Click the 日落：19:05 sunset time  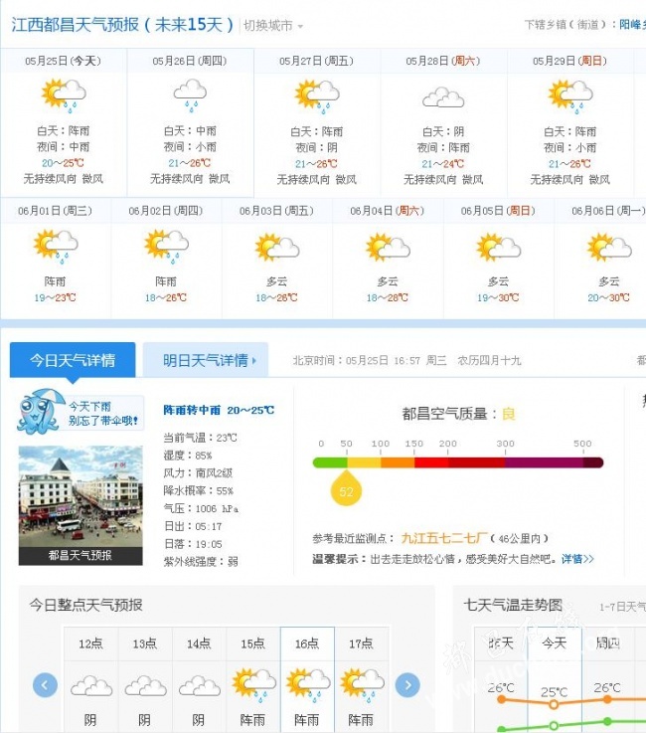click(193, 544)
